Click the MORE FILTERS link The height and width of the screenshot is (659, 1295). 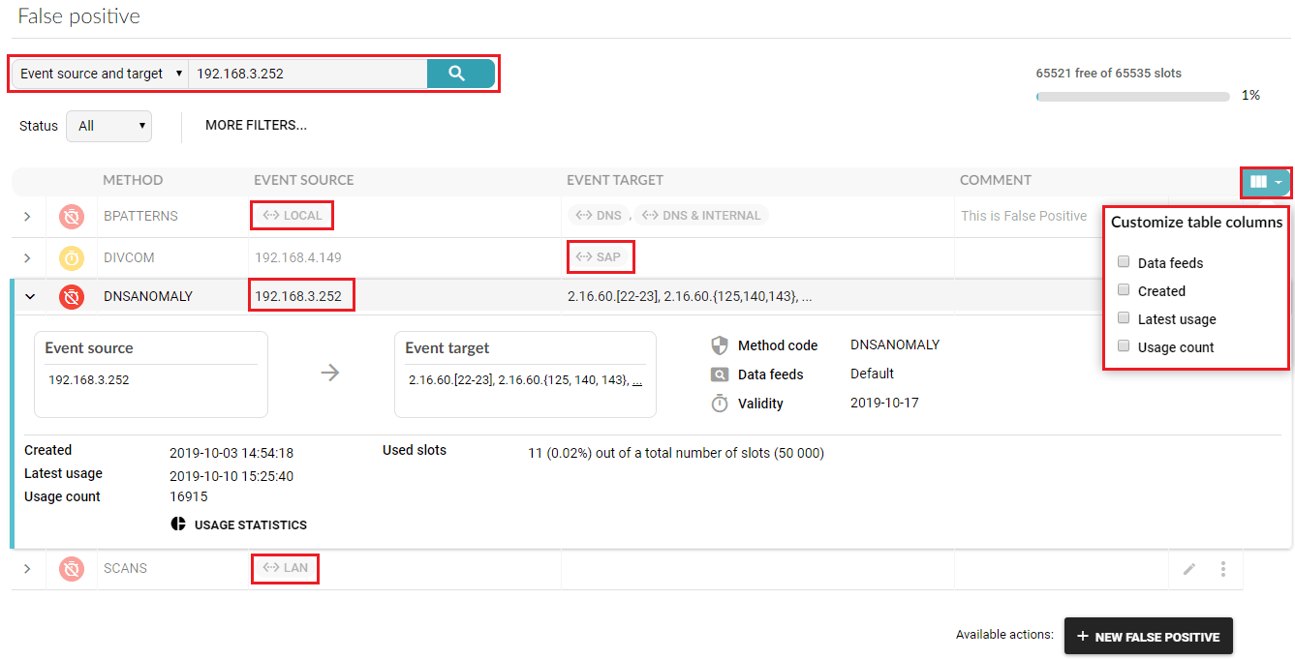click(x=256, y=126)
